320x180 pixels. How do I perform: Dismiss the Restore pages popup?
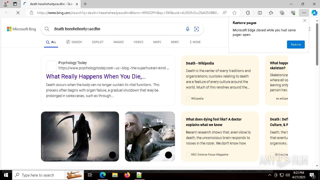tap(304, 20)
